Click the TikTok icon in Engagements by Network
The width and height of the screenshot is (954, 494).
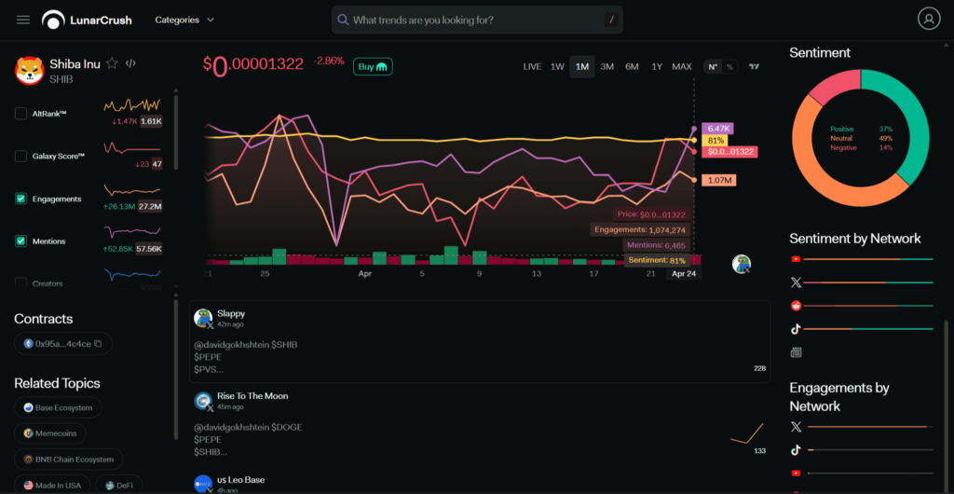coord(796,450)
